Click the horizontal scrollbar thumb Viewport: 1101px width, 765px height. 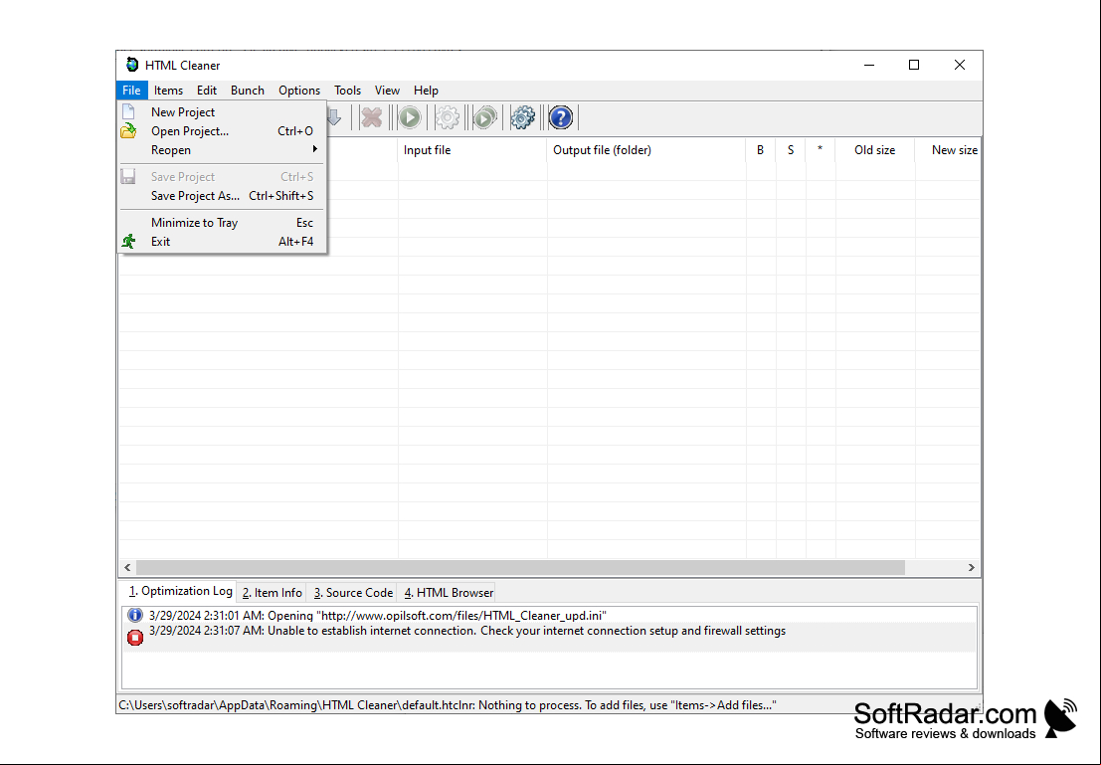[520, 567]
